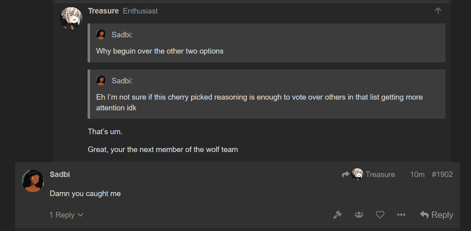Click the 10m timestamp
Screen dimensions: 471x231
click(x=417, y=174)
